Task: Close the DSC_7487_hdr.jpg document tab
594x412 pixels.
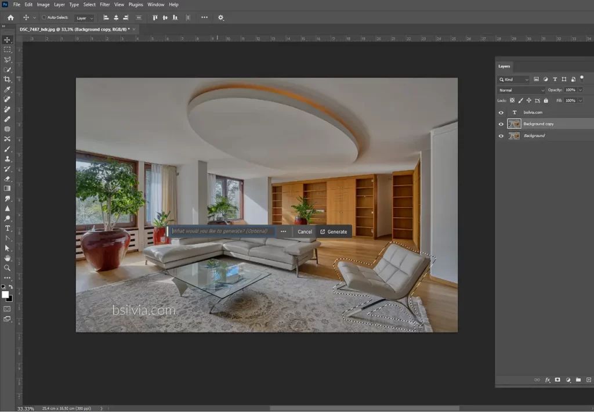Action: click(x=134, y=29)
